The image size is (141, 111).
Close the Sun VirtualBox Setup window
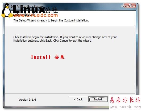click(x=130, y=6)
